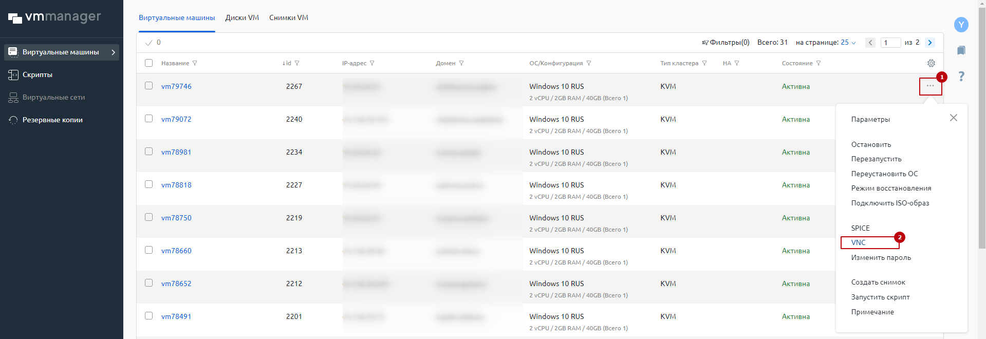Toggle select-all checkbox in header
Screen dimensions: 986x339
149,63
